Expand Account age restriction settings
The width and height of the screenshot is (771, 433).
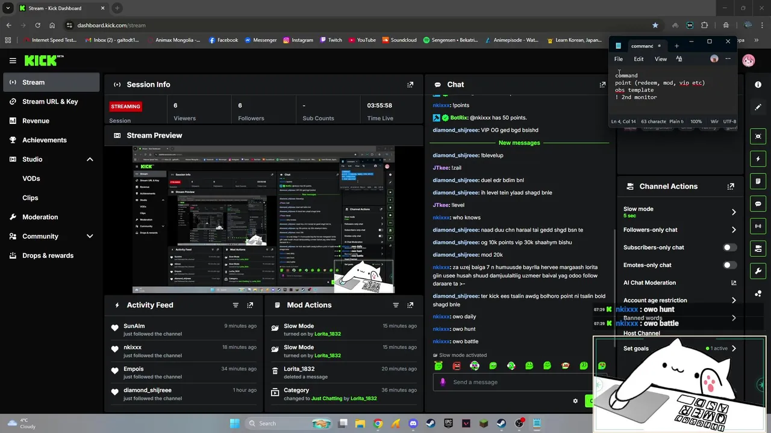coord(734,300)
